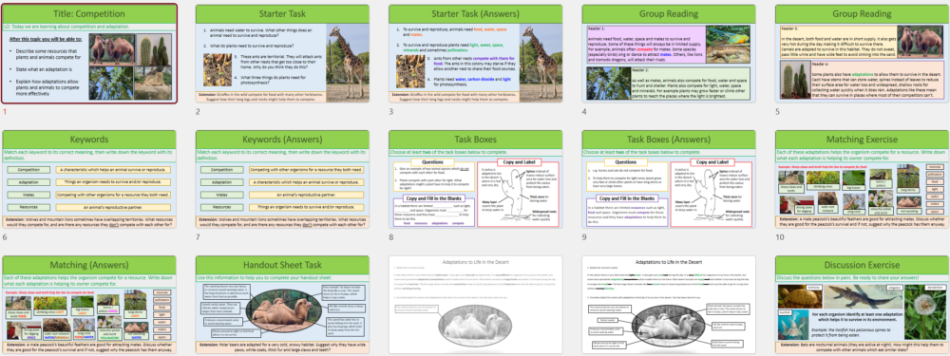Open the 'Matching (Answers)' slide thumbnail
This screenshot has height=356, width=950.
tap(89, 305)
